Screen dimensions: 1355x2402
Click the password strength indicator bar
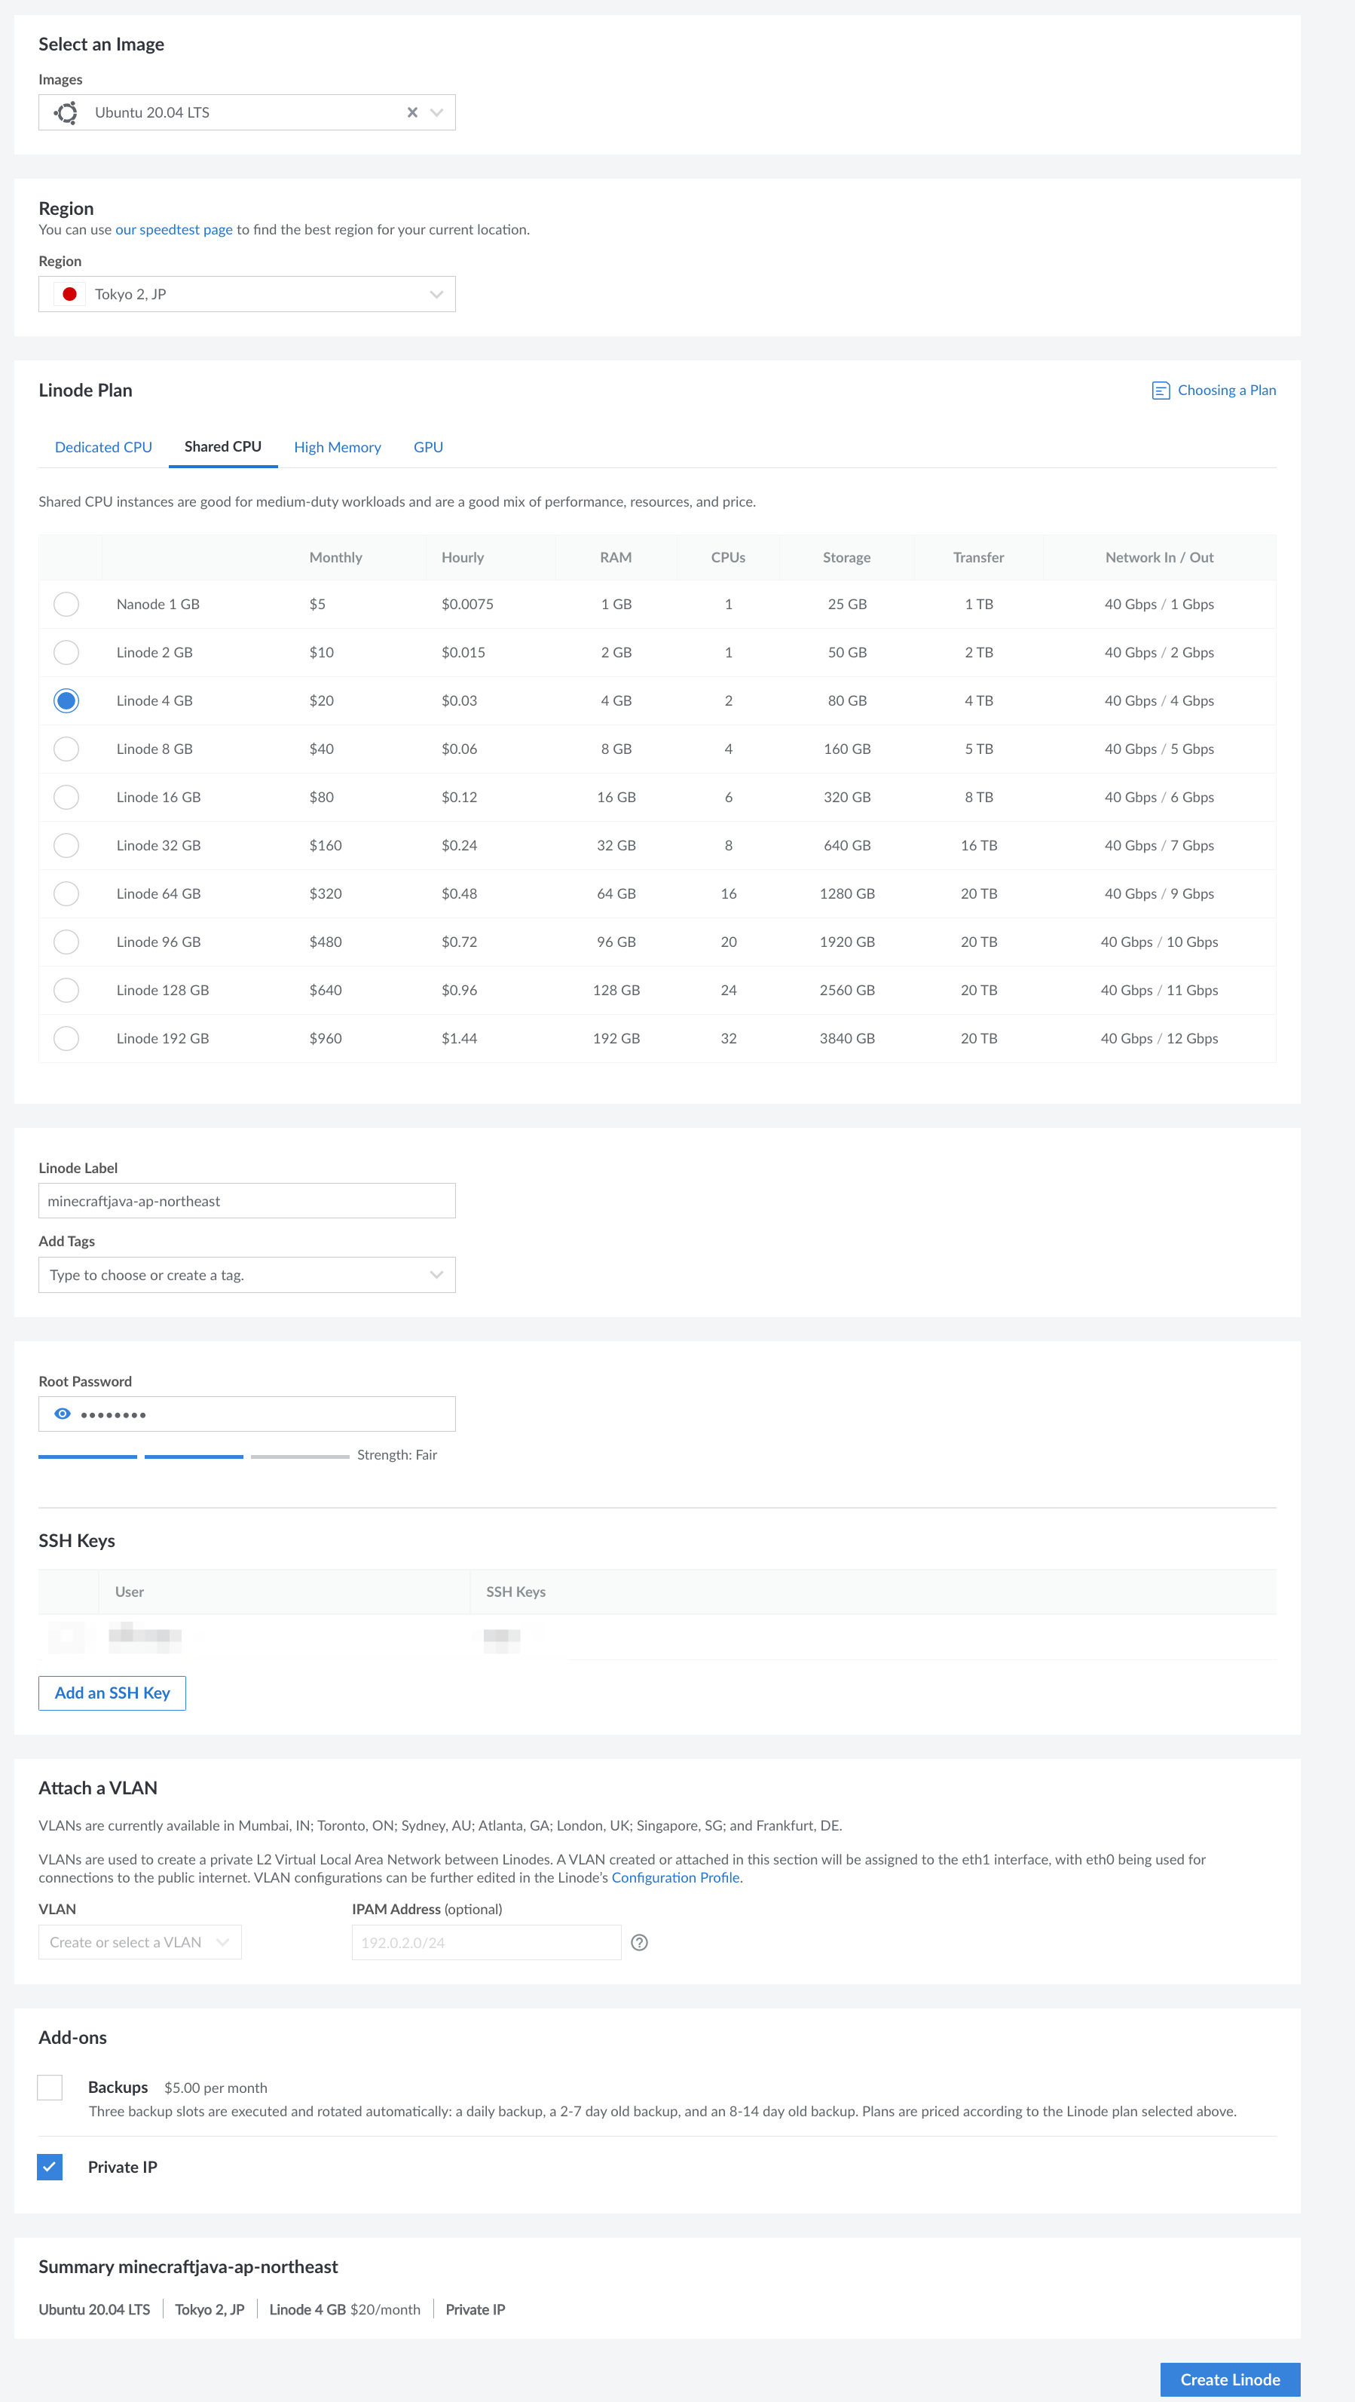click(194, 1456)
